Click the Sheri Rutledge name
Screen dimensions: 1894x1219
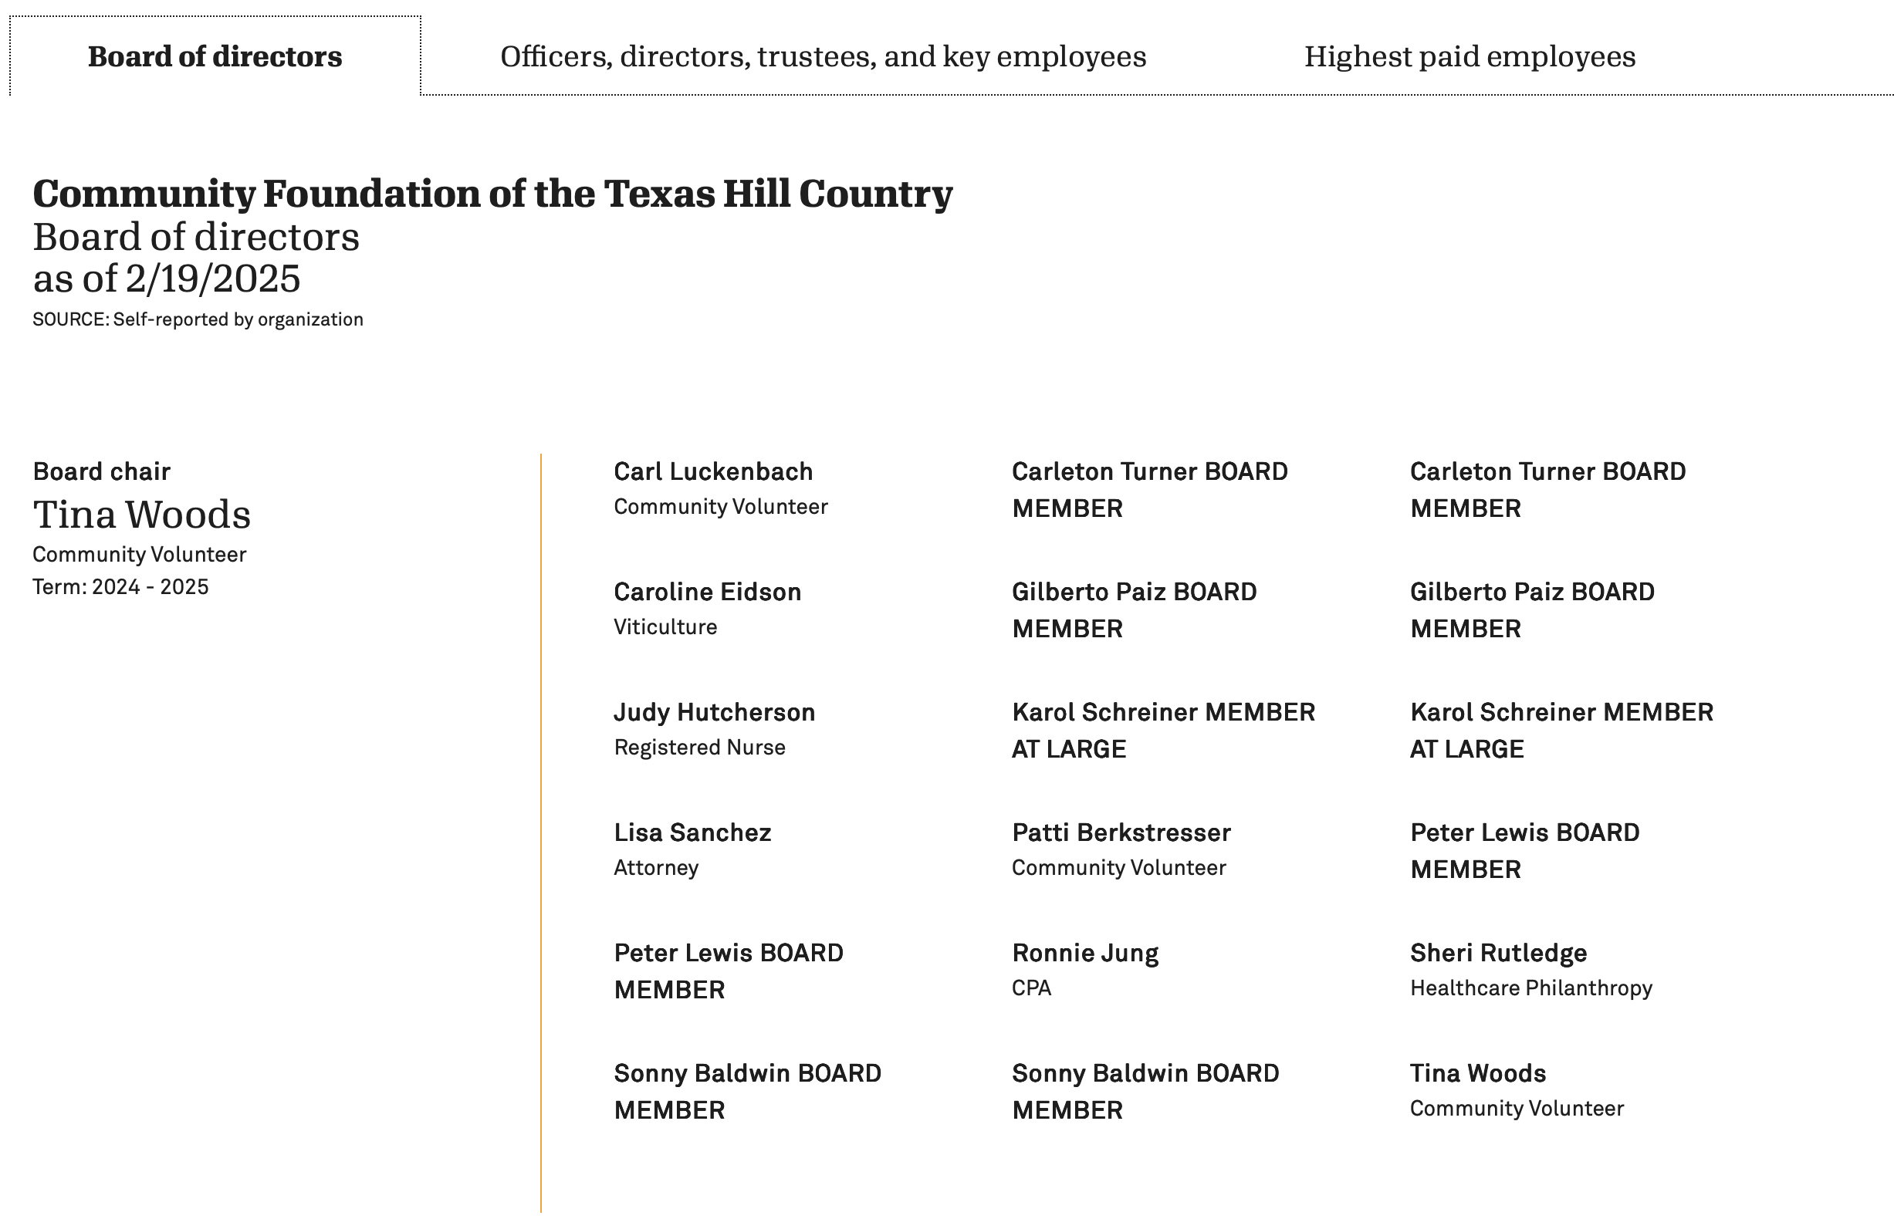coord(1499,953)
